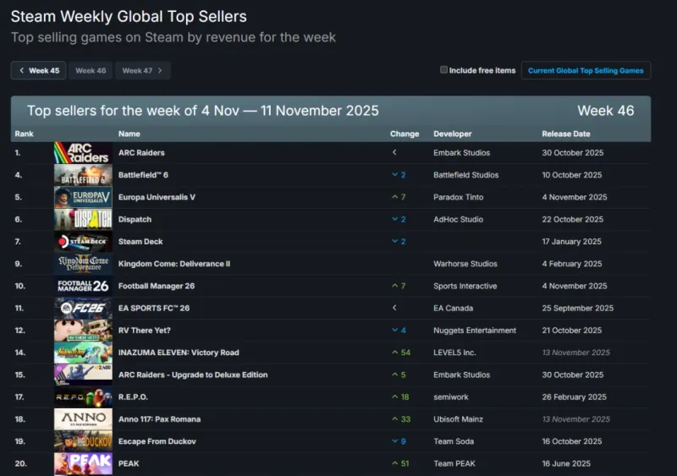Click the R.E.P.O. game name
Screen dimensions: 677x476
135,397
